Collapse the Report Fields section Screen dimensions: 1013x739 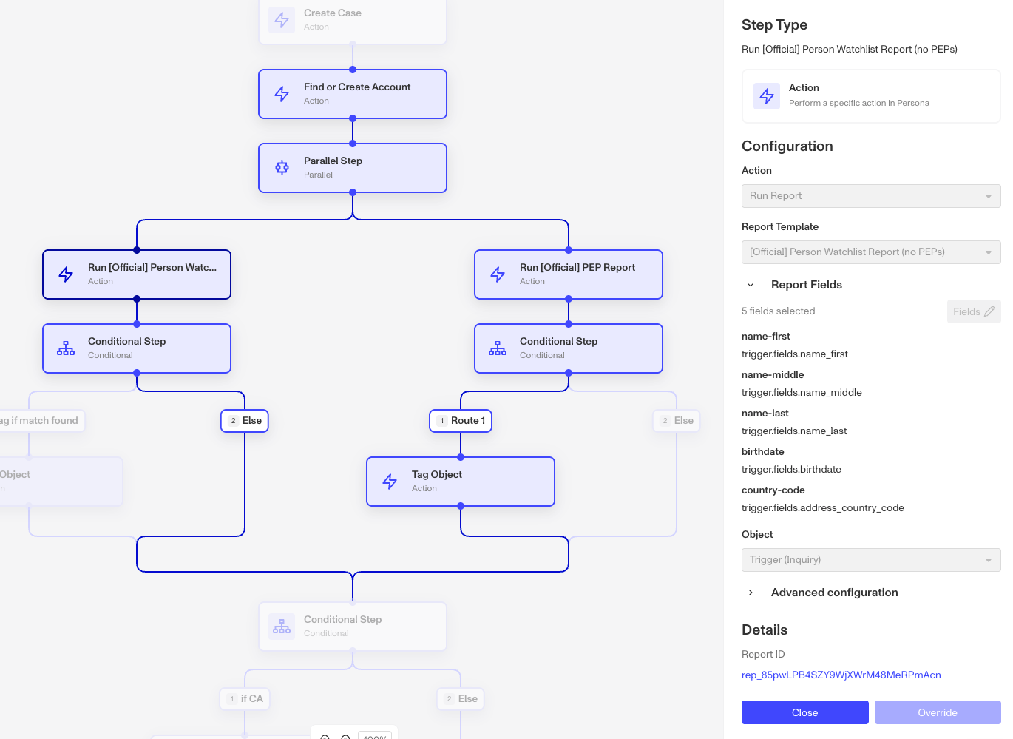pos(751,285)
